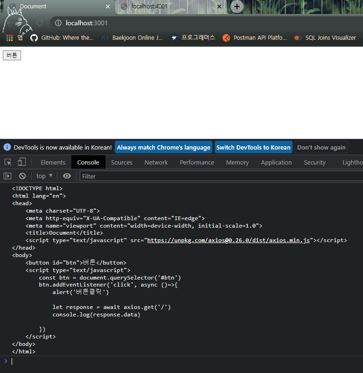The image size is (363, 373).
Task: Open the Elements panel
Action: point(53,163)
